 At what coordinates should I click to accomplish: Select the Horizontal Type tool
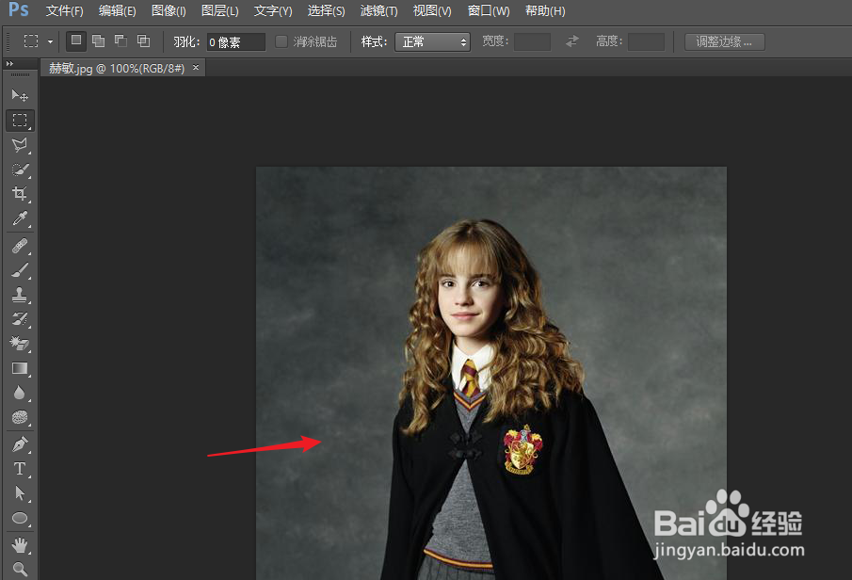tap(20, 469)
